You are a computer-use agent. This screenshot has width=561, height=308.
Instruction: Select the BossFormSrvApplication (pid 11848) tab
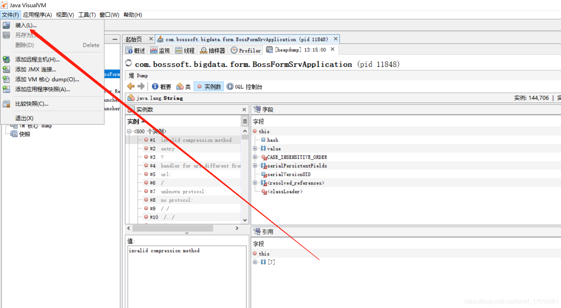pos(246,39)
